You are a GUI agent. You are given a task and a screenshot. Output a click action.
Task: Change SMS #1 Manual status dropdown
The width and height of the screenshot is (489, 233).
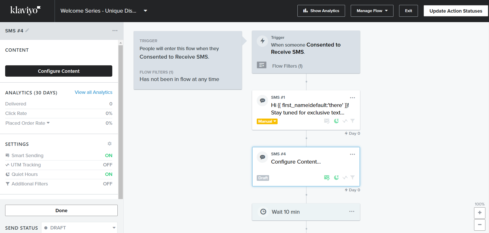267,121
